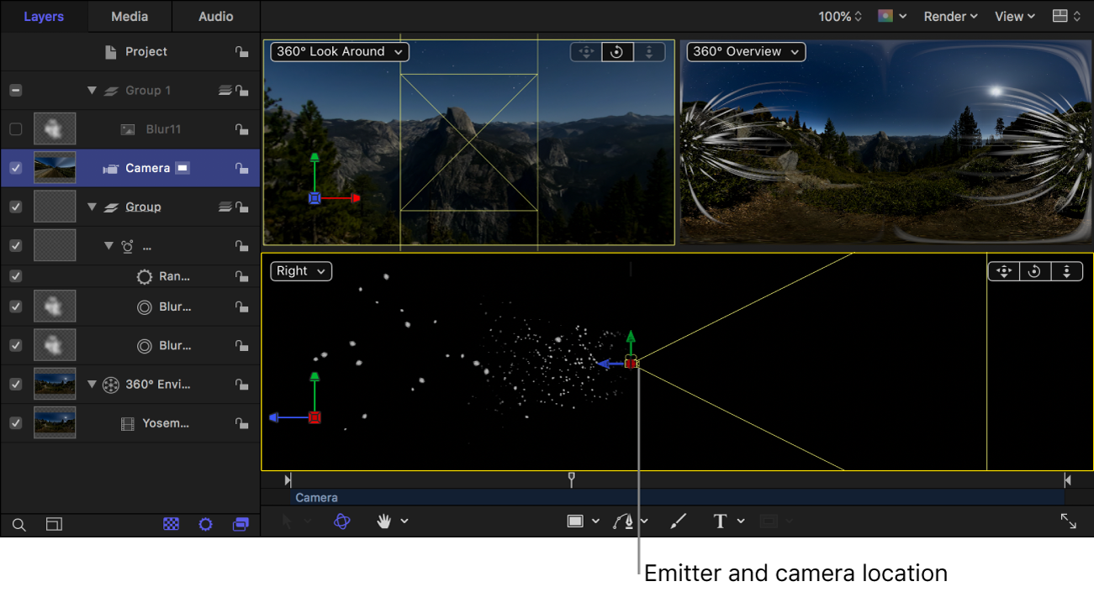Open the Render menu
This screenshot has height=592, width=1094.
tap(949, 15)
